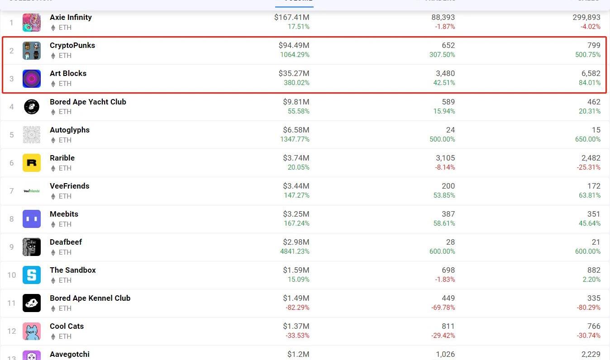Screen dimensions: 610x360
Task: Open the Bored Ape Kennel Club logo
Action: (x=32, y=303)
